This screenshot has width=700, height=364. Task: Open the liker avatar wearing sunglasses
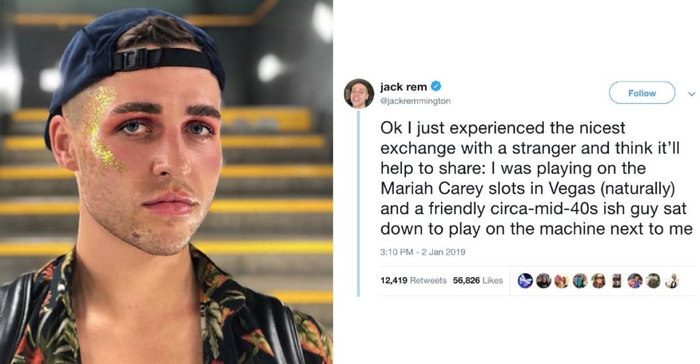coord(599,281)
